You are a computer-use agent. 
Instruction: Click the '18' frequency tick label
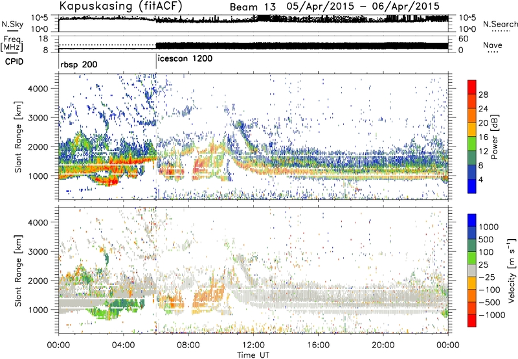tap(43, 39)
